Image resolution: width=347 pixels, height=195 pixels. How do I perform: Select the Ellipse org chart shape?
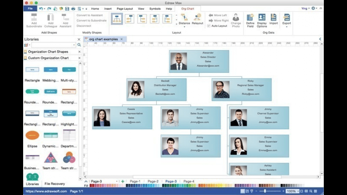(32, 135)
